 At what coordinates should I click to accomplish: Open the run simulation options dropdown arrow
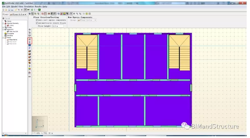(x=37, y=10)
